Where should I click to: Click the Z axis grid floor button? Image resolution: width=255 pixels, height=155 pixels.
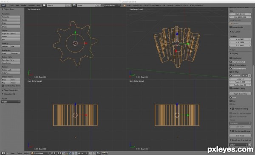tap(249, 75)
